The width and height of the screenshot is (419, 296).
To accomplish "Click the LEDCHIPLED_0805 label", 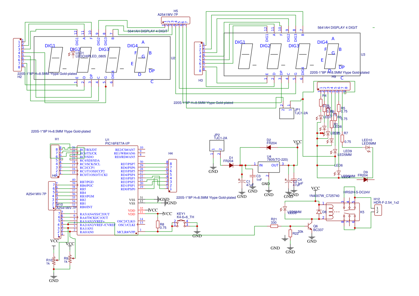I will tap(91, 56).
